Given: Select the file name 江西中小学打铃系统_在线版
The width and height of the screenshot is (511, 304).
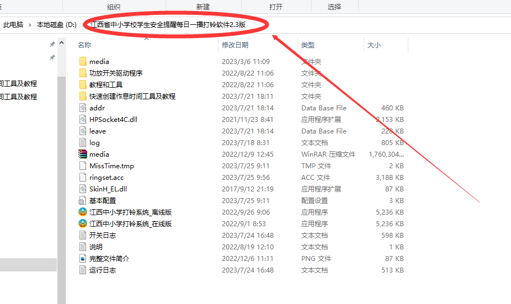Looking at the screenshot, I should point(130,223).
